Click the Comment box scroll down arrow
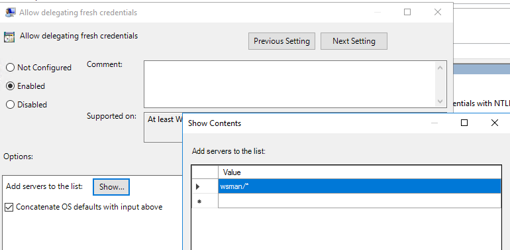This screenshot has width=510, height=250. [440, 101]
